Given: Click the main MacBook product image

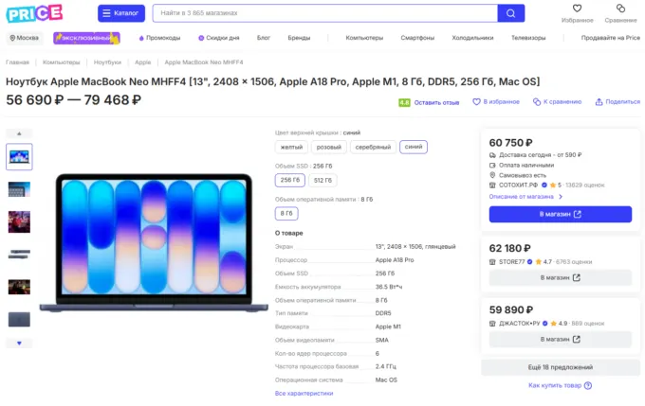Looking at the screenshot, I should pyautogui.click(x=154, y=242).
